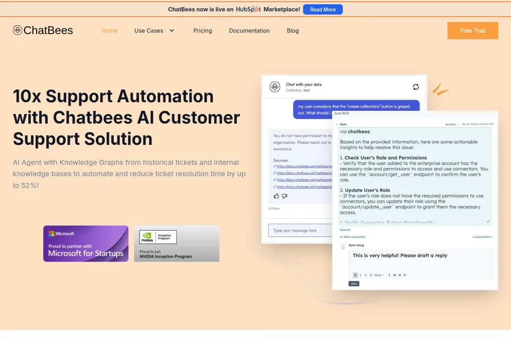Click the HubSpot logo in the banner
511x341 pixels.
click(x=249, y=9)
